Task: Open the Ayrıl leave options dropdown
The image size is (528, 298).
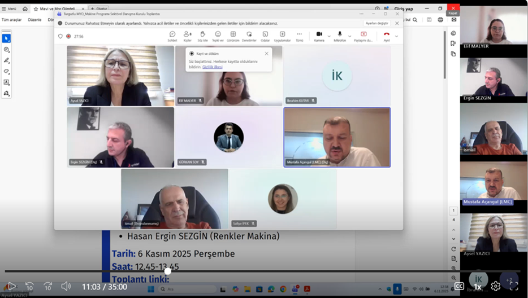Action: (x=396, y=36)
